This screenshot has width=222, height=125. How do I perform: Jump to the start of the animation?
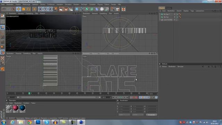[113, 97]
